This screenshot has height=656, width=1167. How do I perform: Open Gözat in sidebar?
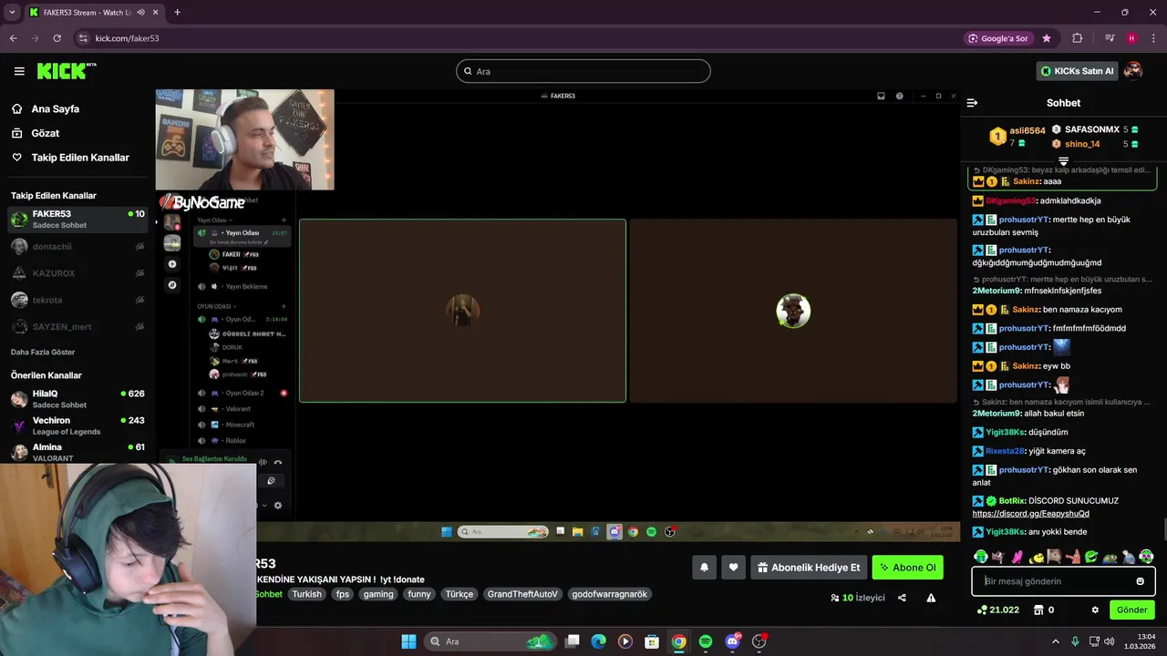(45, 133)
